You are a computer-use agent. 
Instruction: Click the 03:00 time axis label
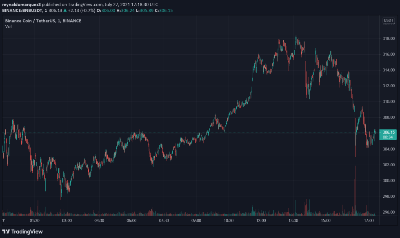(67, 220)
